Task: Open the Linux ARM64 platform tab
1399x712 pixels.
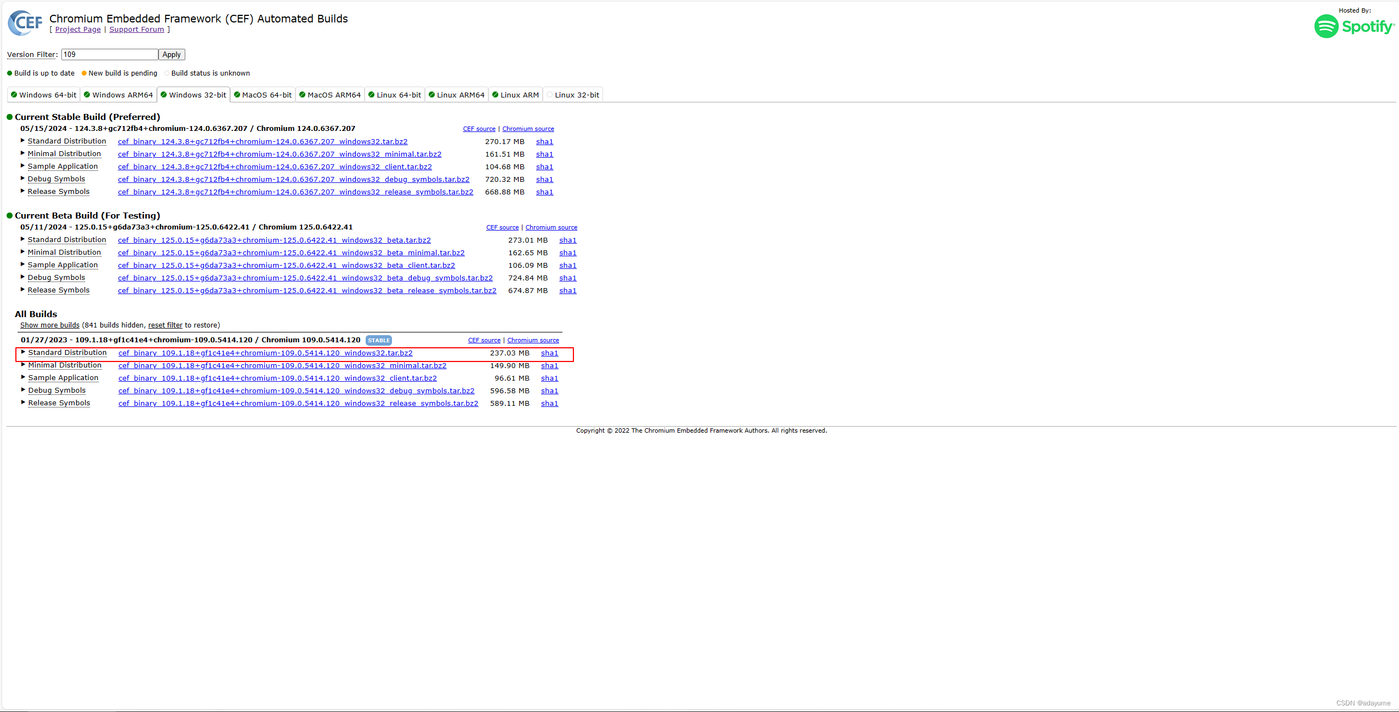Action: [460, 95]
